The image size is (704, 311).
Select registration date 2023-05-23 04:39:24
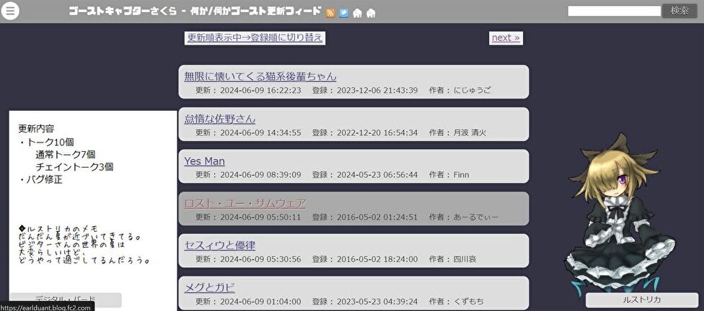pos(377,302)
